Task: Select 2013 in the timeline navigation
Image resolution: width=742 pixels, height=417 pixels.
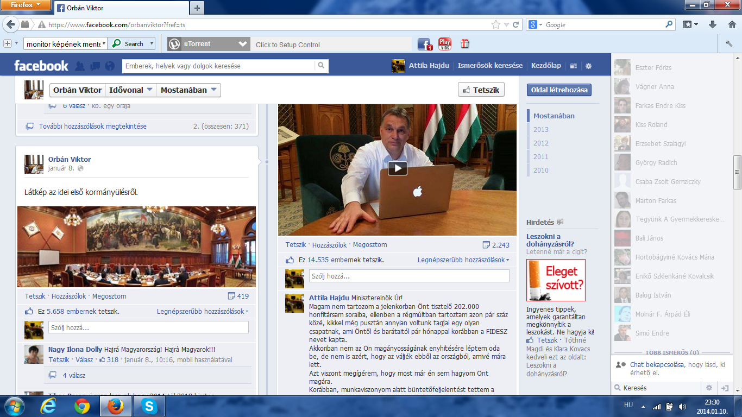Action: [x=540, y=129]
